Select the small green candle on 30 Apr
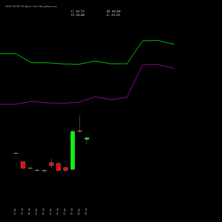The width and height of the screenshot is (222, 222). pos(87,139)
